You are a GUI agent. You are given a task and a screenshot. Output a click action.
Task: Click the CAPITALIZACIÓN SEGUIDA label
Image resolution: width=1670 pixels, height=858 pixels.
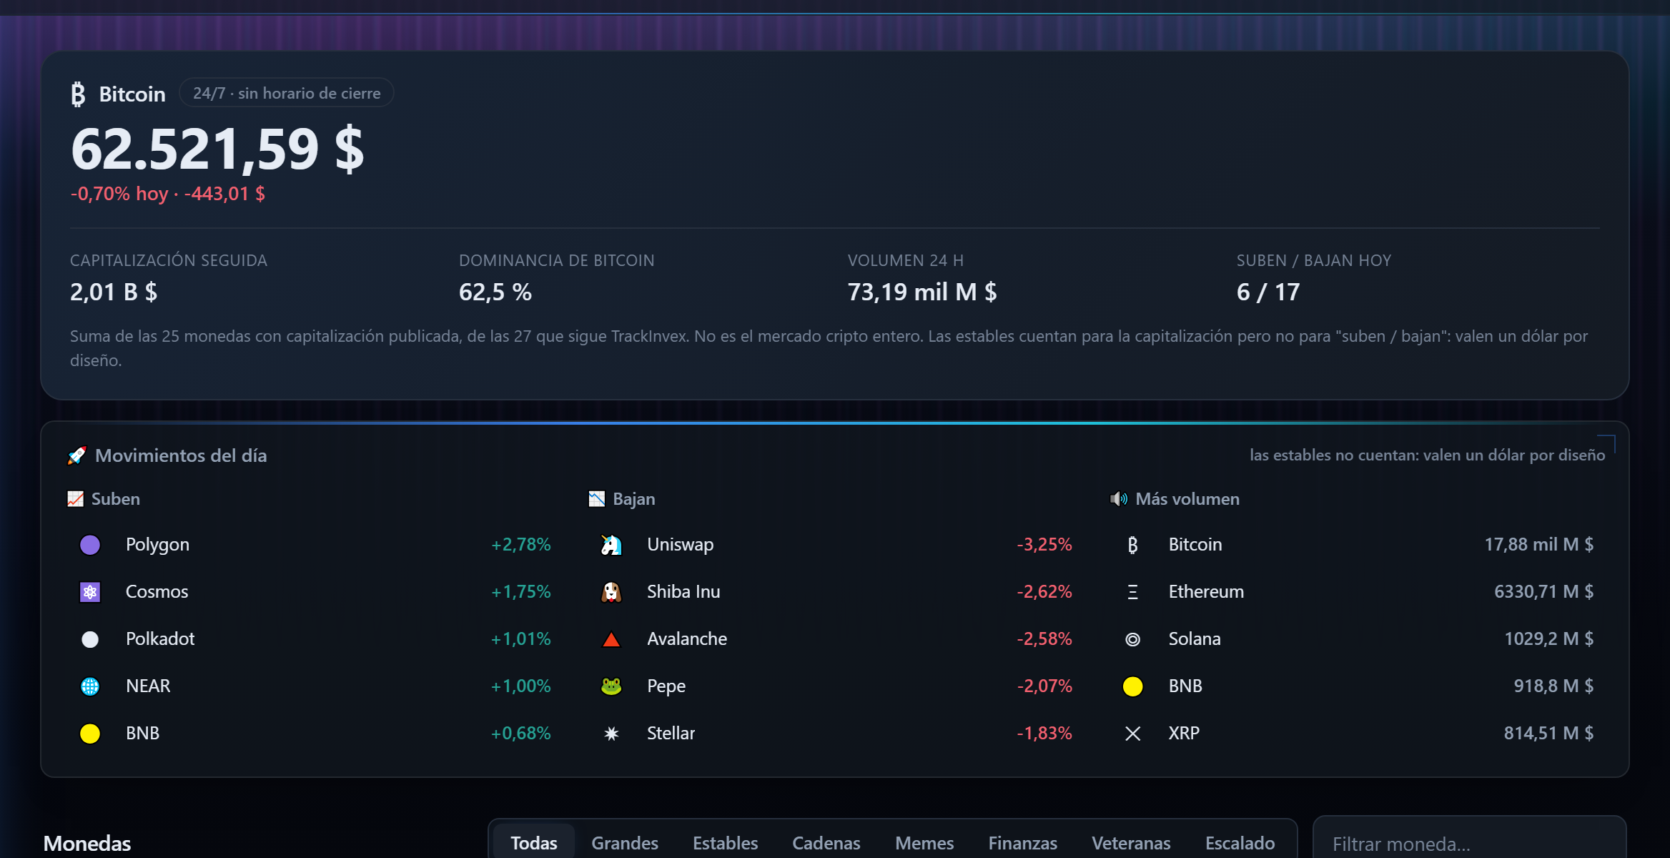169,260
